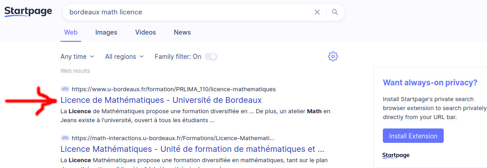487x168 pixels.
Task: Expand the Any time dropdown
Action: coord(78,57)
